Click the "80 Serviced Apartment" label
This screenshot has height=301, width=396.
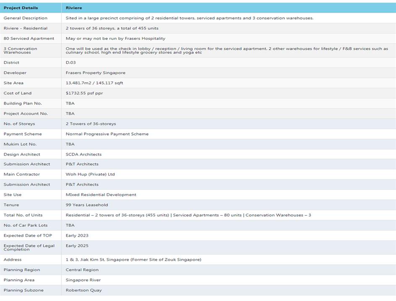click(x=29, y=39)
